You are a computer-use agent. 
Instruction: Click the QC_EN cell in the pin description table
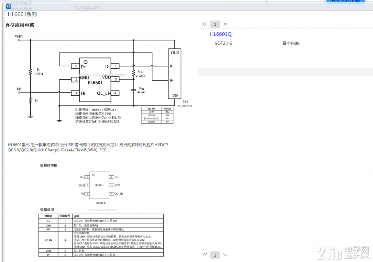tap(48, 240)
